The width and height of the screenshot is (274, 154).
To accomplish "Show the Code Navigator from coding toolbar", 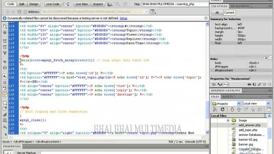I will point(5,33).
